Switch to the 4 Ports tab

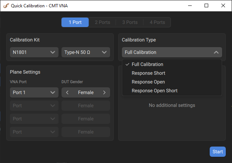point(157,22)
